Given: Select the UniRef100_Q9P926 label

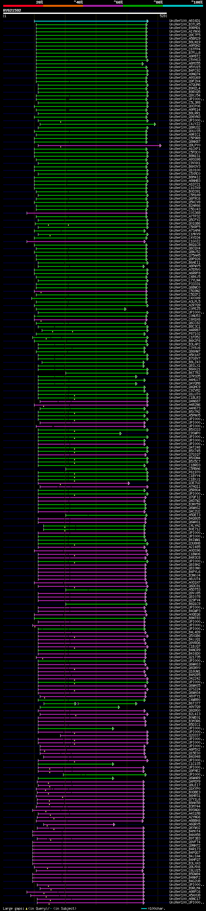Looking at the screenshot, I should tap(185, 259).
